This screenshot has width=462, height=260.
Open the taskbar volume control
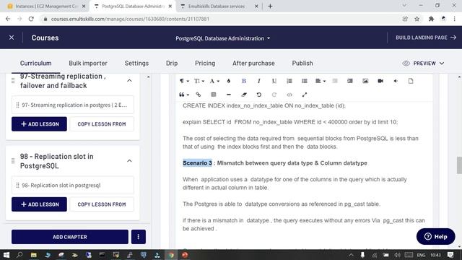(x=398, y=255)
